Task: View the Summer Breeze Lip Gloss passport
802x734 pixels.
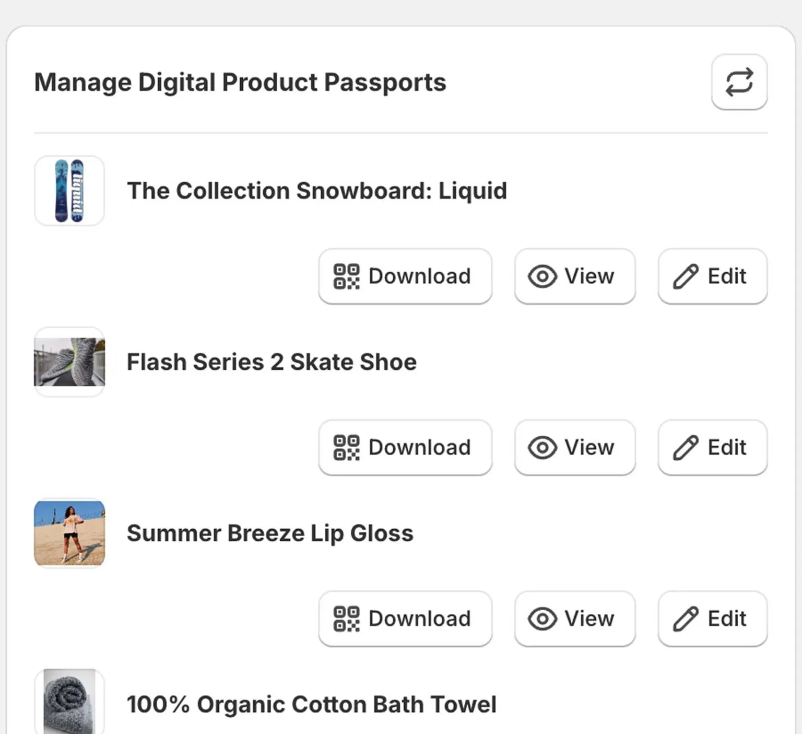Action: [574, 618]
